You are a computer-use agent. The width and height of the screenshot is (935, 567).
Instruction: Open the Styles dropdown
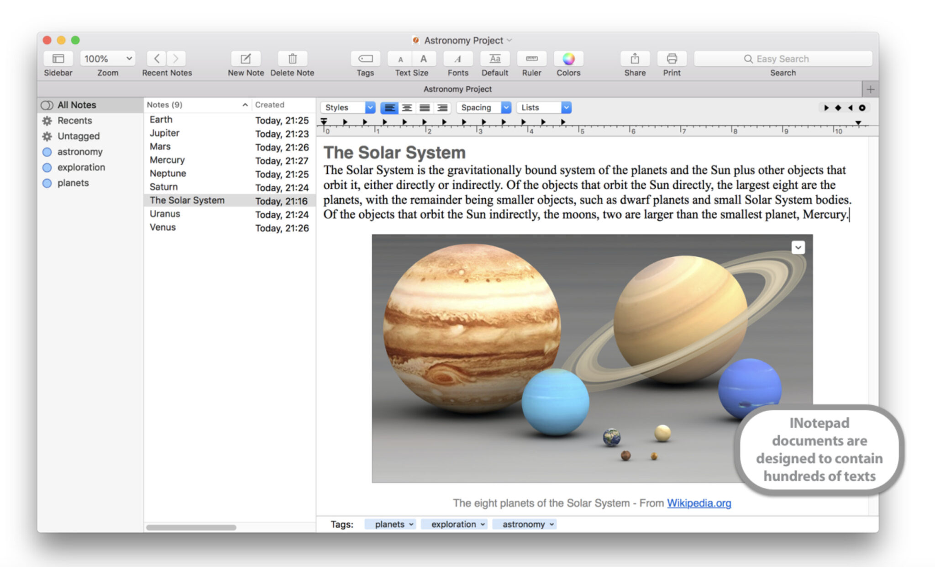tap(347, 107)
